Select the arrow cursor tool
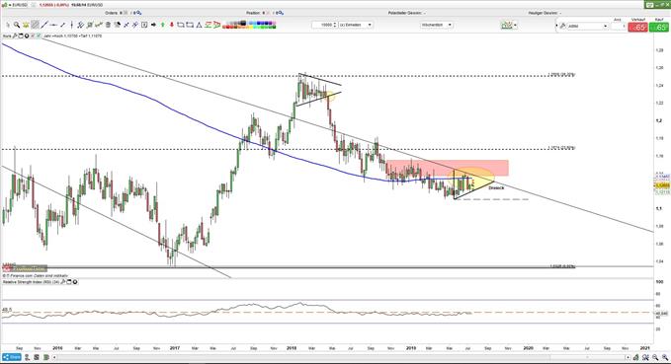The image size is (671, 364). coord(8,25)
